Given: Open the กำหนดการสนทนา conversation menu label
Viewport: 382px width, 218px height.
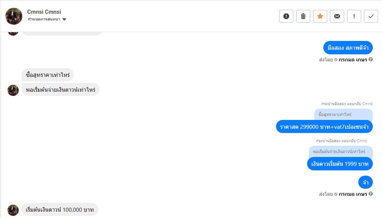Looking at the screenshot, I should click(44, 19).
